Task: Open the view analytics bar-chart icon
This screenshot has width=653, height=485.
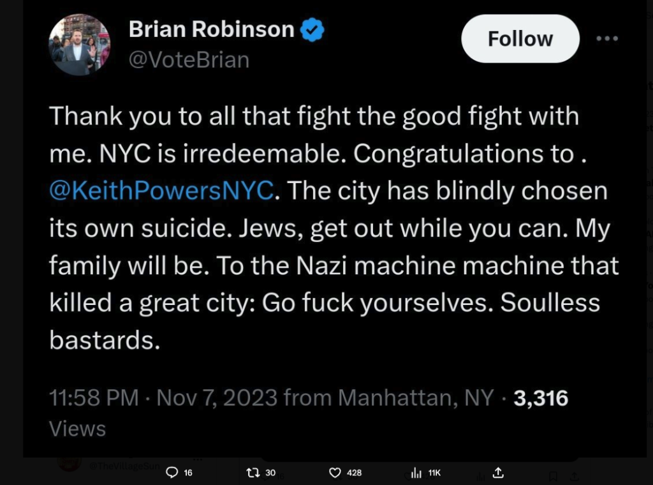Action: (x=417, y=474)
